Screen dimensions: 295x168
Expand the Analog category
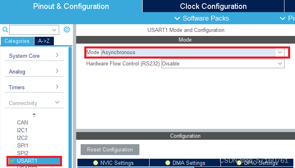click(x=34, y=71)
